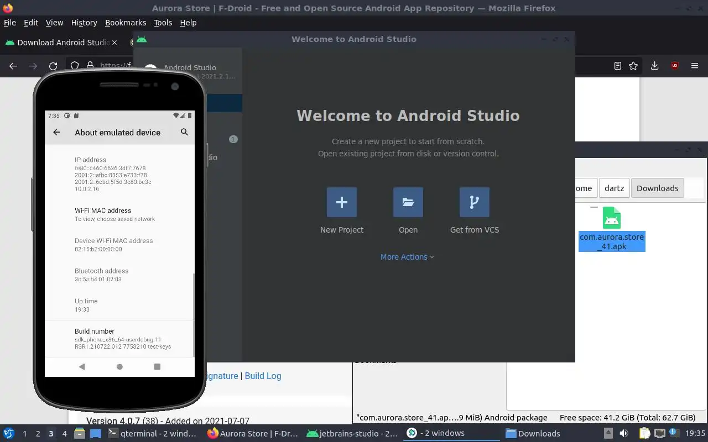Open Firefox File menu
Image resolution: width=708 pixels, height=442 pixels.
tap(10, 23)
